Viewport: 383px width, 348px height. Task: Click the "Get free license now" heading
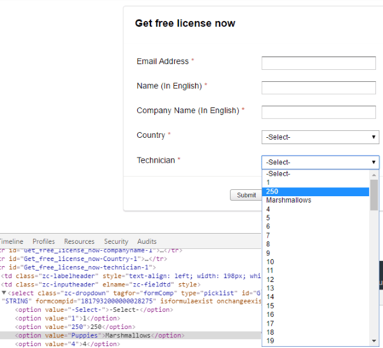pos(185,23)
